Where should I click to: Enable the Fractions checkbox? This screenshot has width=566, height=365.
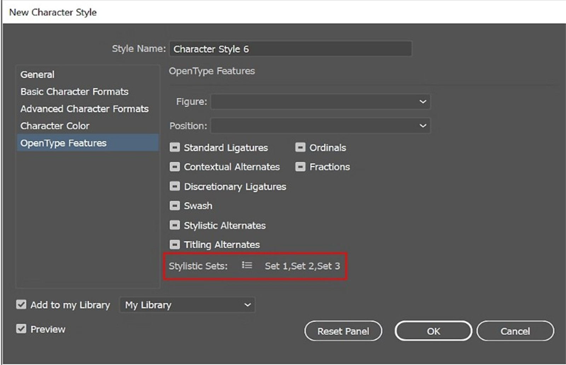tap(300, 166)
